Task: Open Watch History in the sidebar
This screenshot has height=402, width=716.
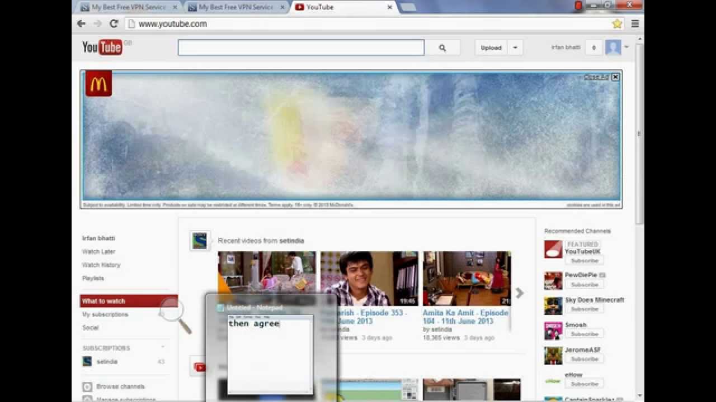Action: point(101,265)
